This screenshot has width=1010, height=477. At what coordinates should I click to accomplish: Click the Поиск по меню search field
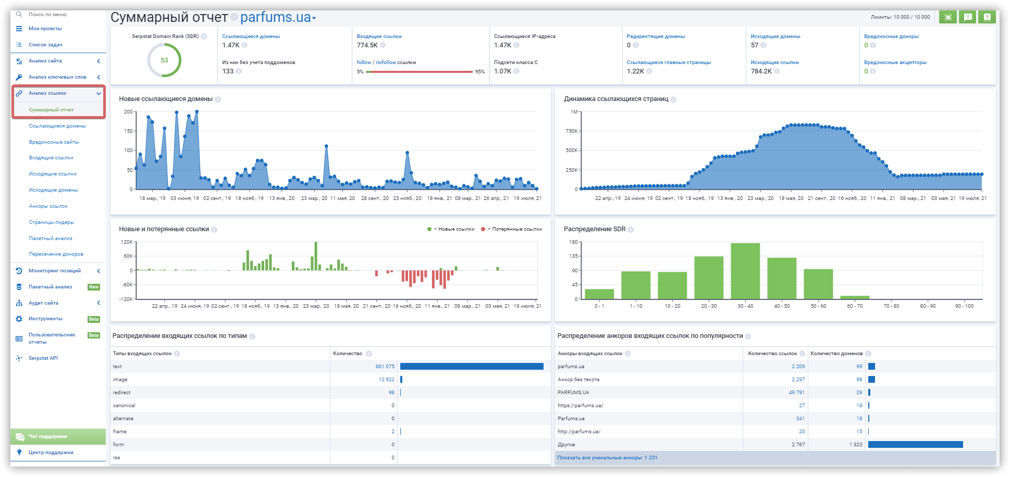click(x=57, y=15)
